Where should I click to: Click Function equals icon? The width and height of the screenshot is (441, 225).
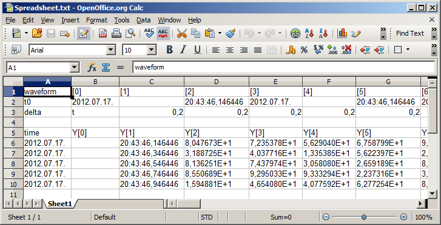click(x=120, y=67)
